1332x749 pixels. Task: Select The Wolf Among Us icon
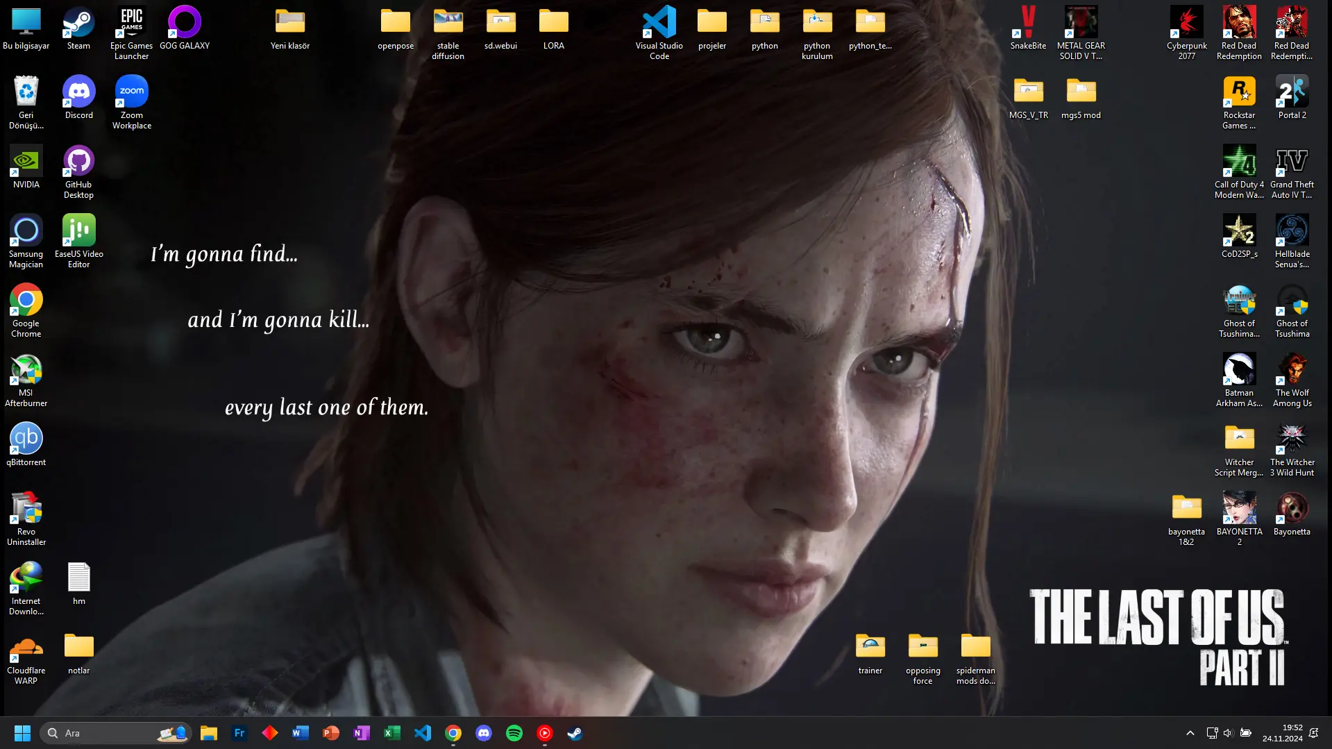click(x=1292, y=380)
